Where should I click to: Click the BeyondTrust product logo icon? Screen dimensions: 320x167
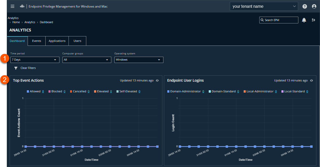tap(22, 6)
